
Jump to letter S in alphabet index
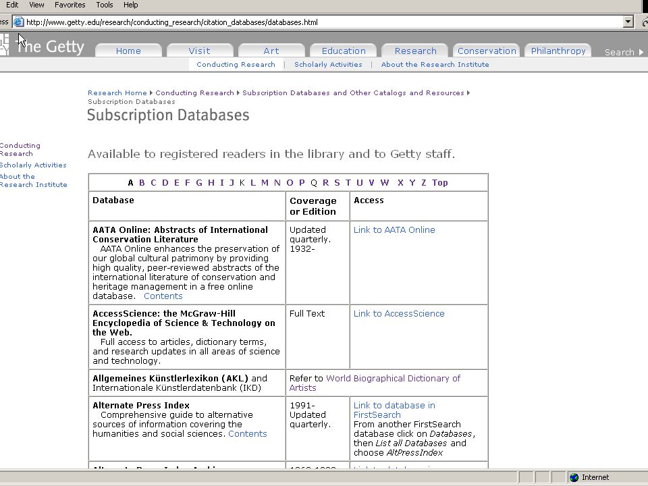coord(337,183)
